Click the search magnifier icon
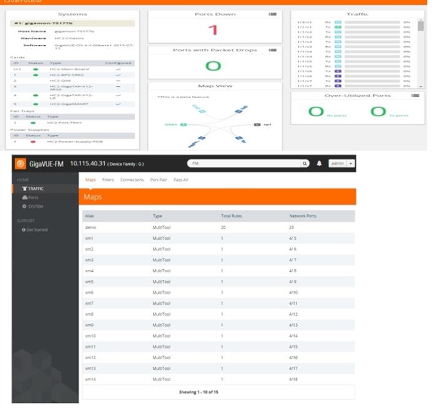The image size is (432, 411). pyautogui.click(x=305, y=164)
